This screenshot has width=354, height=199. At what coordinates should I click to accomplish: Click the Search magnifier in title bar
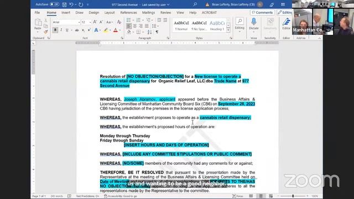[x=195, y=4]
